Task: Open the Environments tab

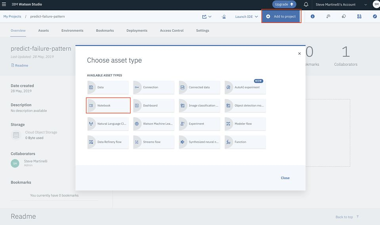Action: click(x=72, y=31)
